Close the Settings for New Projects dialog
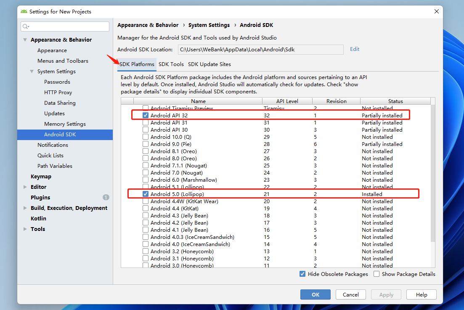The width and height of the screenshot is (464, 310). (437, 11)
